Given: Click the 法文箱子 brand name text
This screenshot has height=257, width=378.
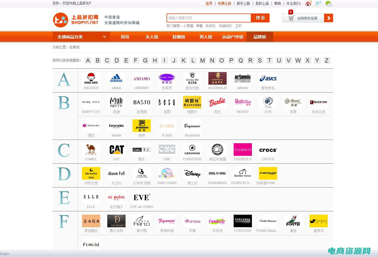Looking at the screenshot, I should 116,207.
